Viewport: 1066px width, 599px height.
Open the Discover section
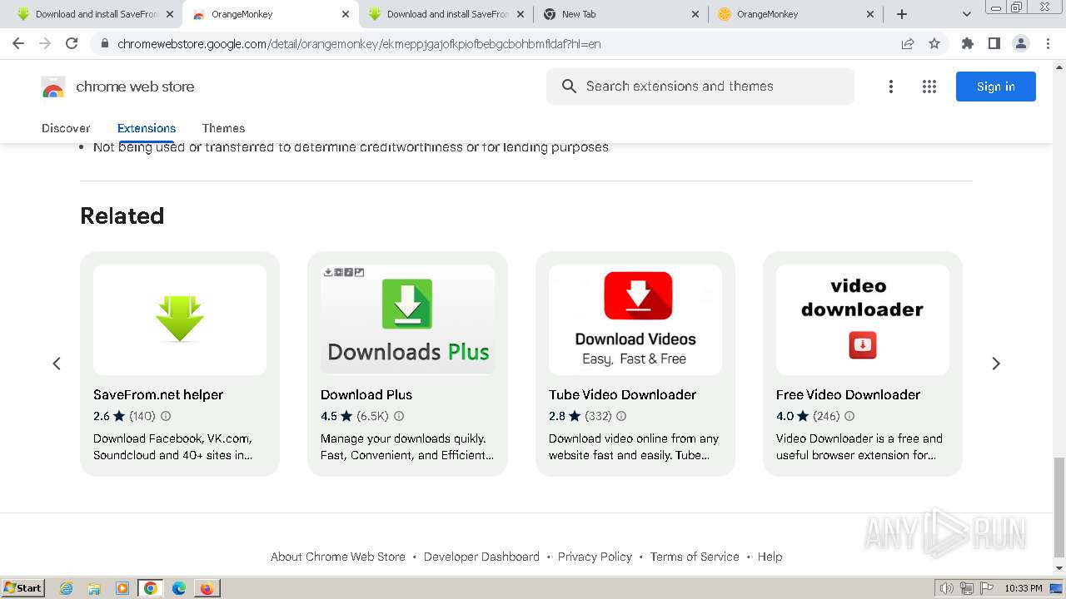66,128
